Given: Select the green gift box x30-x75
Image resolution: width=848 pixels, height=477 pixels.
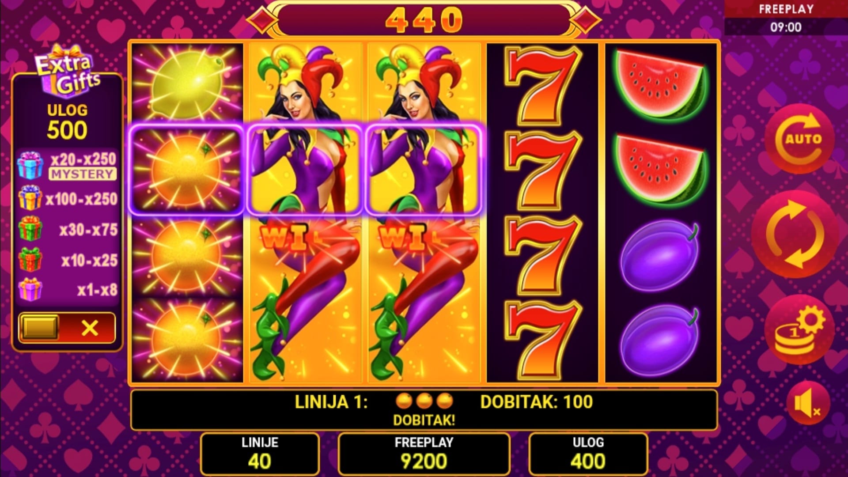Looking at the screenshot, I should click(x=30, y=228).
